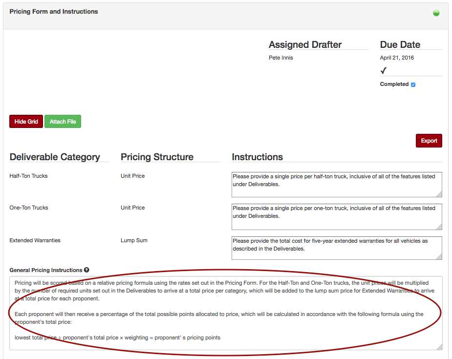Click the resize grip on Half-Ton Trucks instructions box
The height and width of the screenshot is (359, 452).
(x=439, y=193)
